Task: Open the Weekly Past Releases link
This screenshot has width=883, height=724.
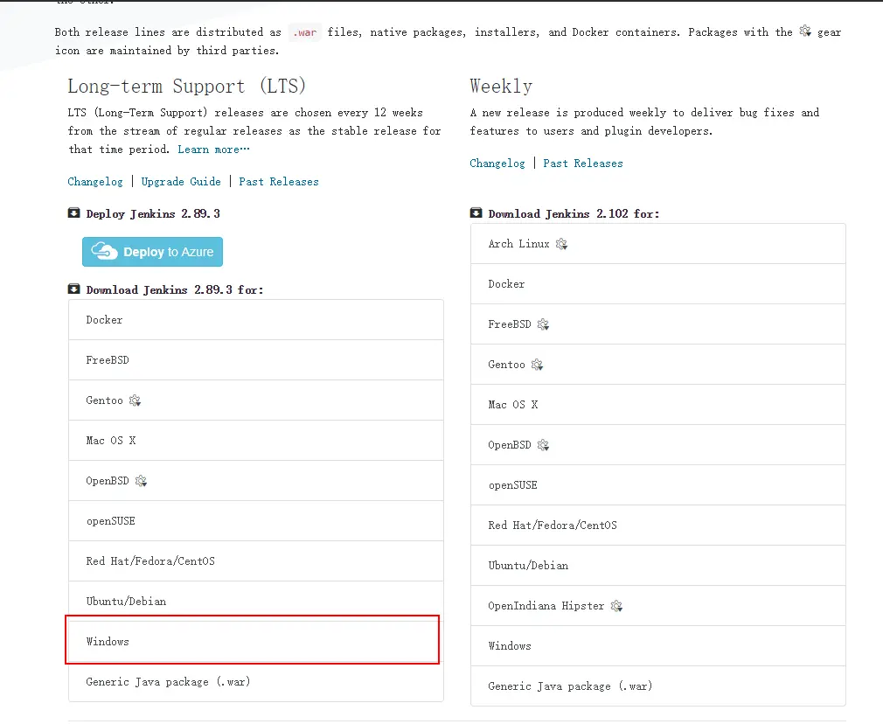Action: pos(583,164)
